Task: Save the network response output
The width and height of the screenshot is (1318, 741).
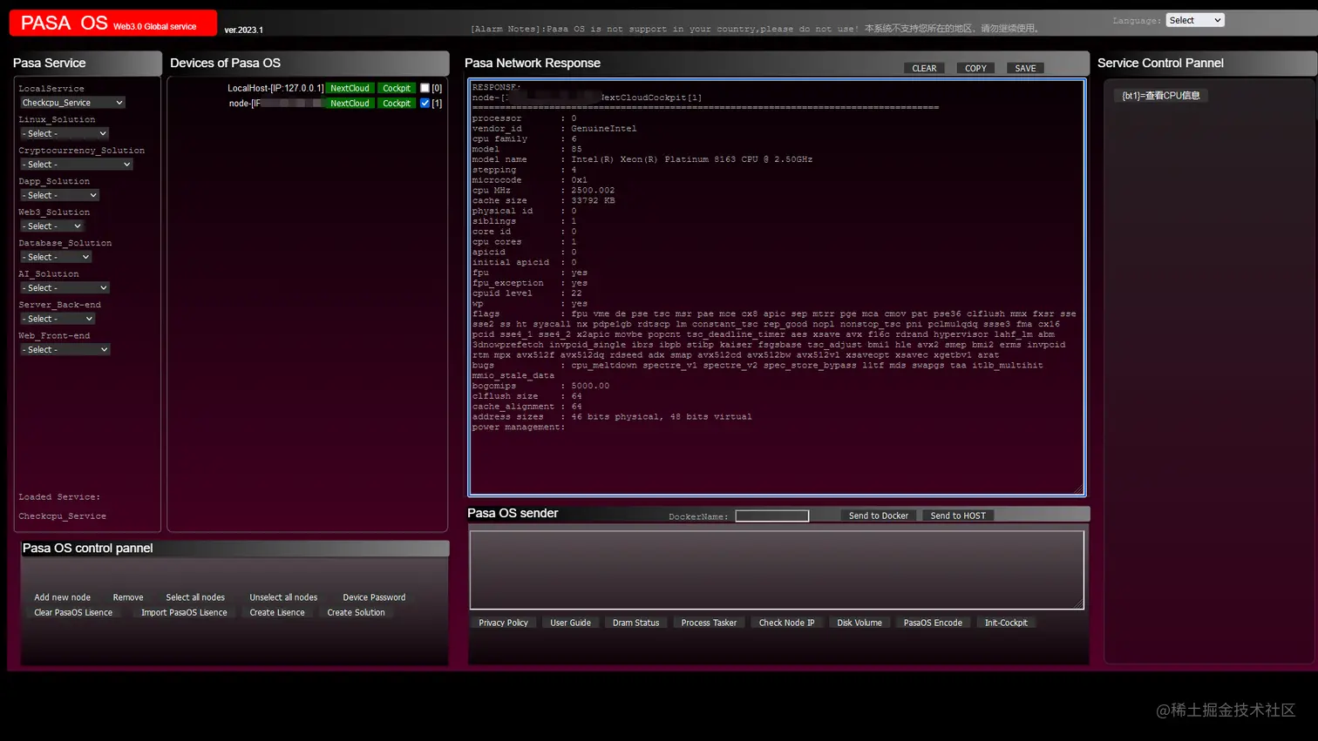Action: 1025,68
